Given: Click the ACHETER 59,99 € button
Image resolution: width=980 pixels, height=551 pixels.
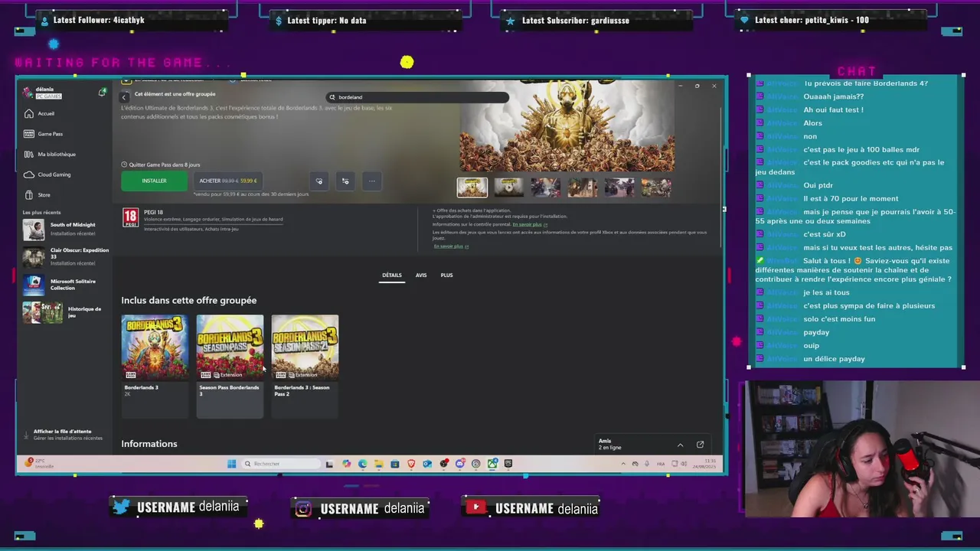Looking at the screenshot, I should pos(227,181).
